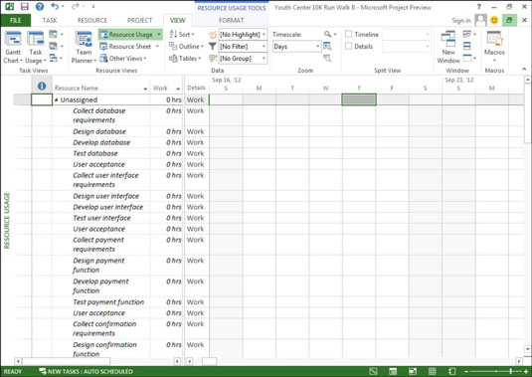Click the Highlight marker icon
This screenshot has width=532, height=377.
point(213,34)
